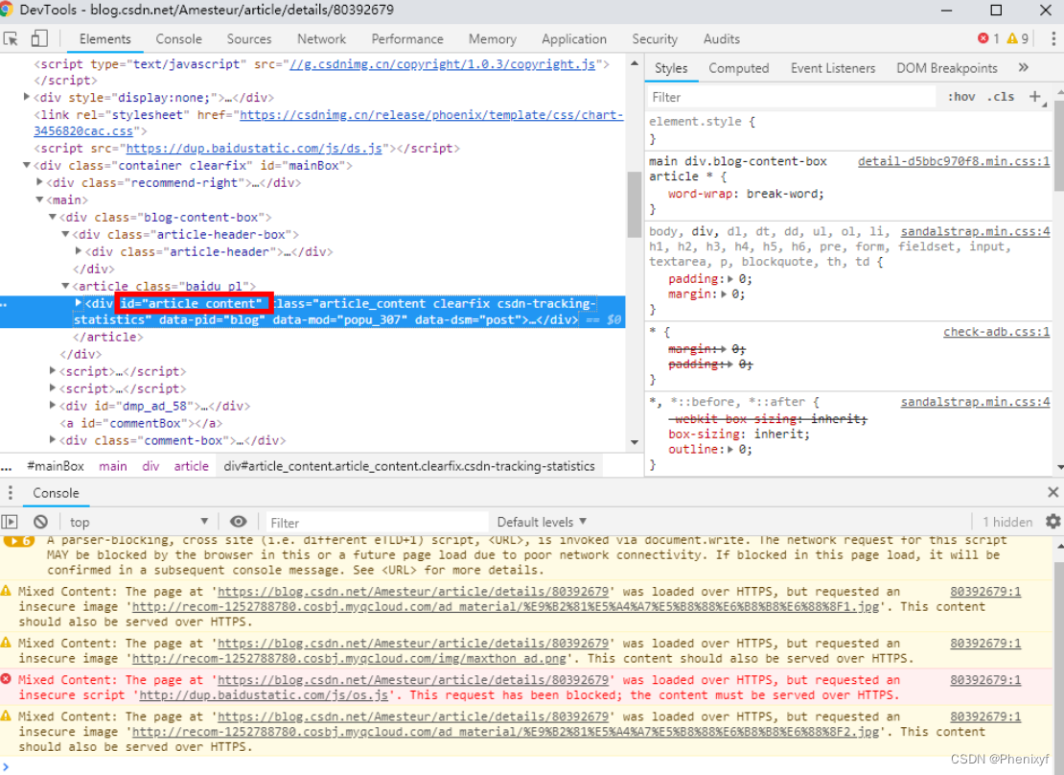Collapse the main element node
The height and width of the screenshot is (775, 1064).
point(39,200)
